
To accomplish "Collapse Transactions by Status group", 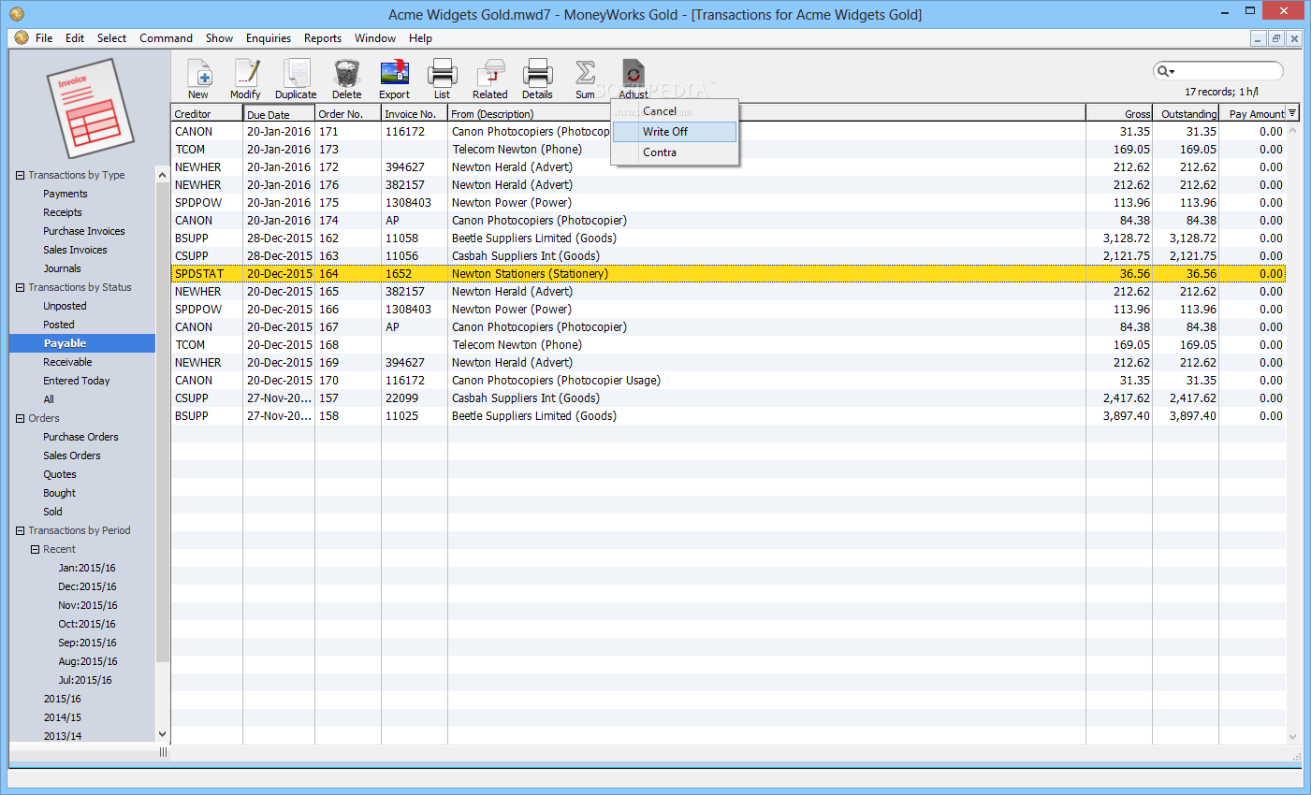I will click(x=20, y=287).
